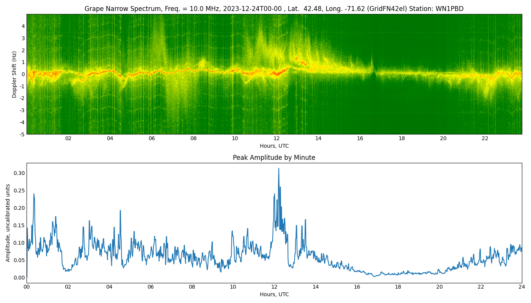
Task: Select the "Peak Amplitude by Minute" title
Action: (x=274, y=158)
